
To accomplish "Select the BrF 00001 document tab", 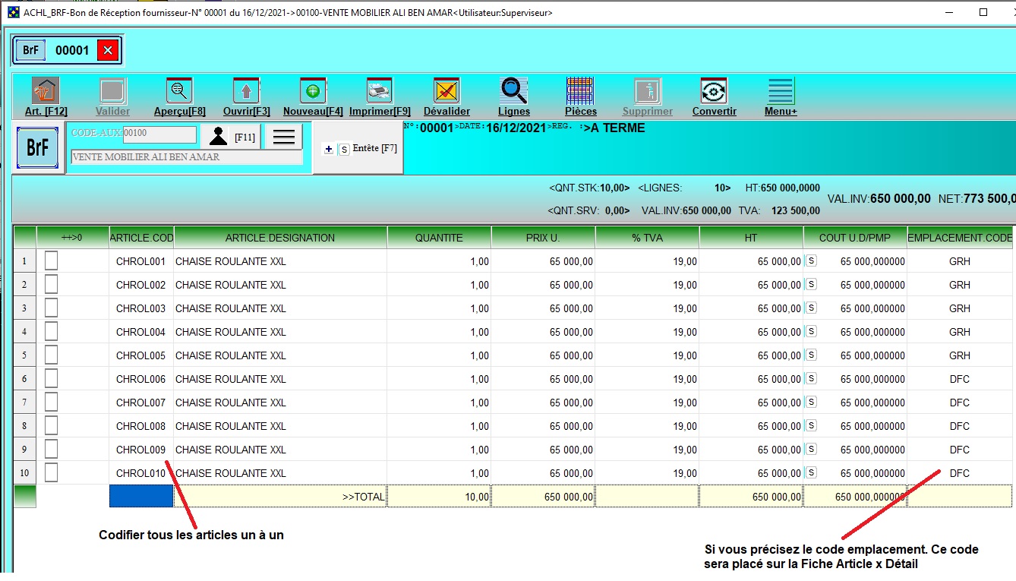I will pos(66,51).
